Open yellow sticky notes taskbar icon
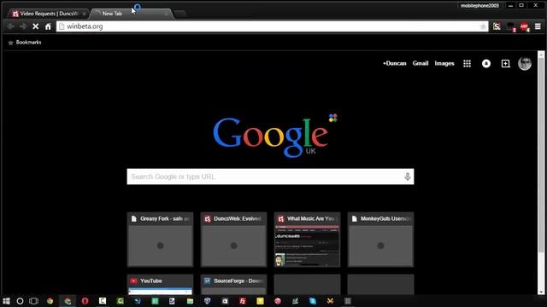This screenshot has width=547, height=307. coord(260,301)
